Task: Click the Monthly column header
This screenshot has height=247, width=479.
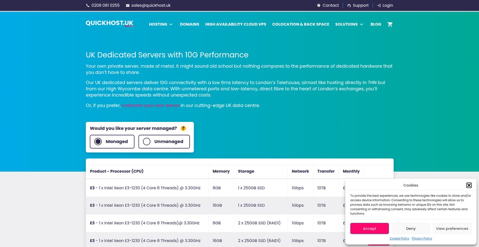Action: pyautogui.click(x=351, y=171)
